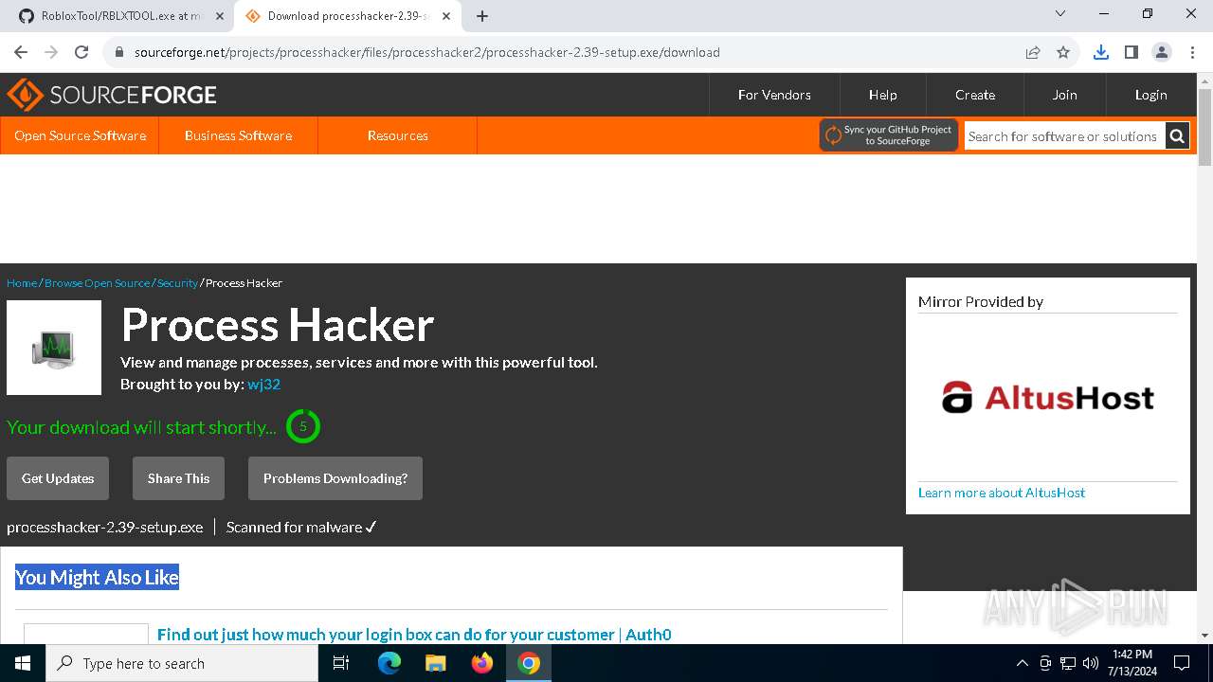The image size is (1213, 682).
Task: Open Resources menu
Action: click(397, 135)
